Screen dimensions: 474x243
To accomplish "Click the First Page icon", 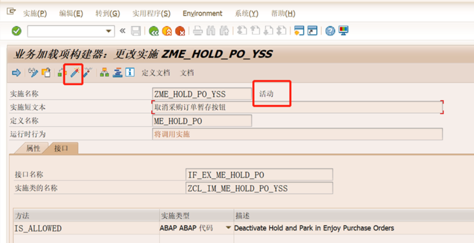I will pyautogui.click(x=242, y=31).
